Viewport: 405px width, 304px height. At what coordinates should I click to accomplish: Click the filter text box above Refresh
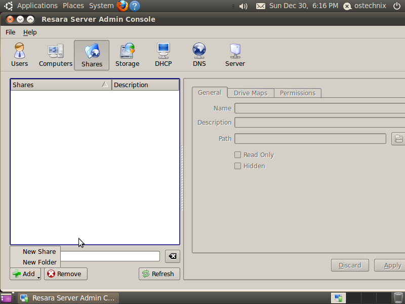tap(110, 256)
